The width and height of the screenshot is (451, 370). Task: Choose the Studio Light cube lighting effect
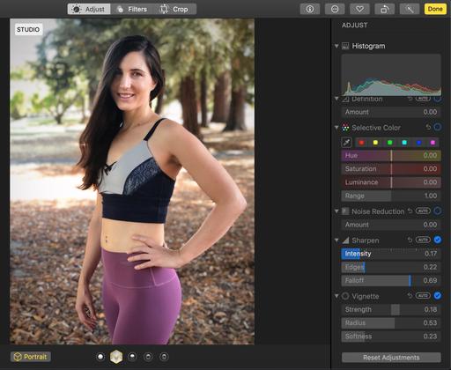point(116,357)
